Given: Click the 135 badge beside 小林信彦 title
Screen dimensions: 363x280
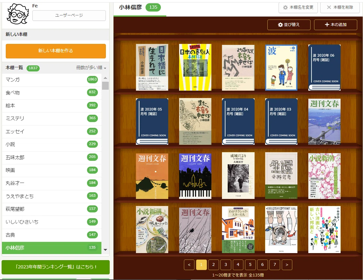Looking at the screenshot, I should pos(153,7).
